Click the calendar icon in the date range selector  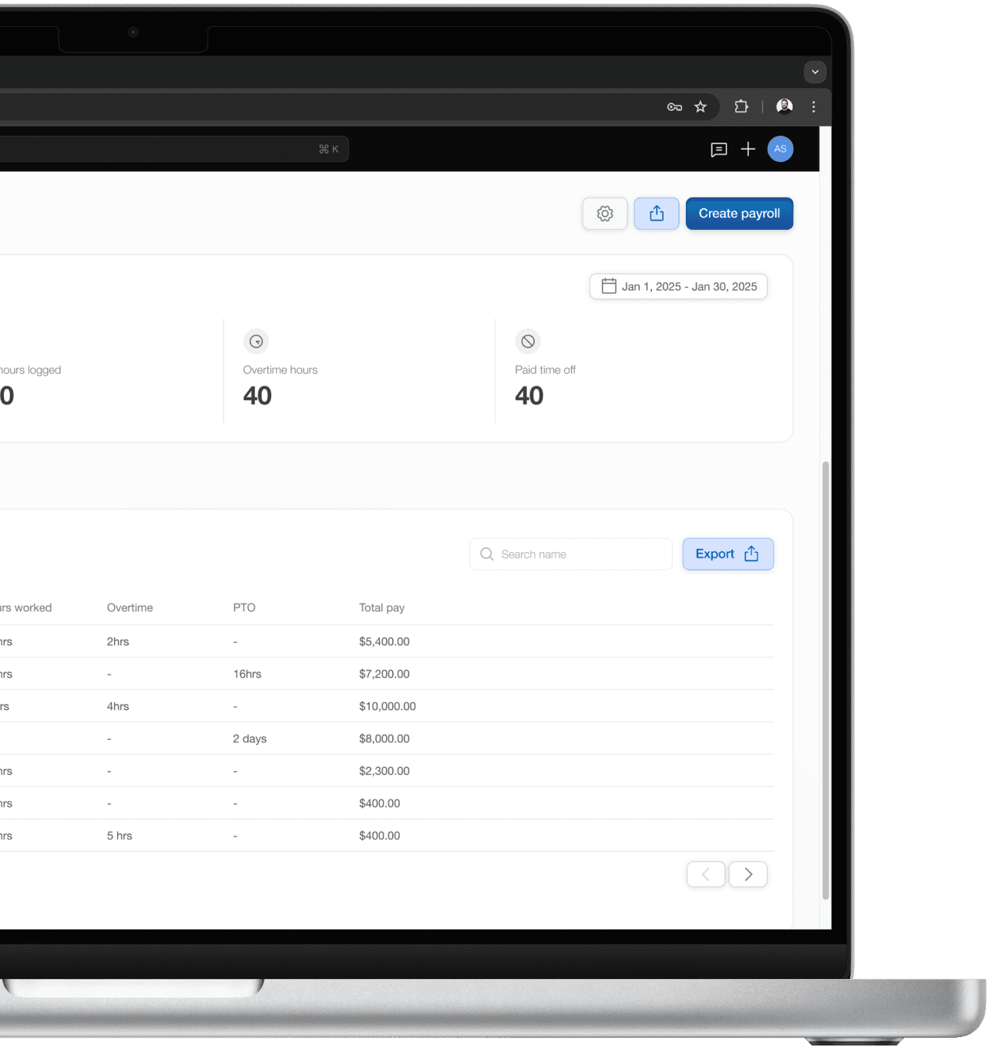(609, 286)
